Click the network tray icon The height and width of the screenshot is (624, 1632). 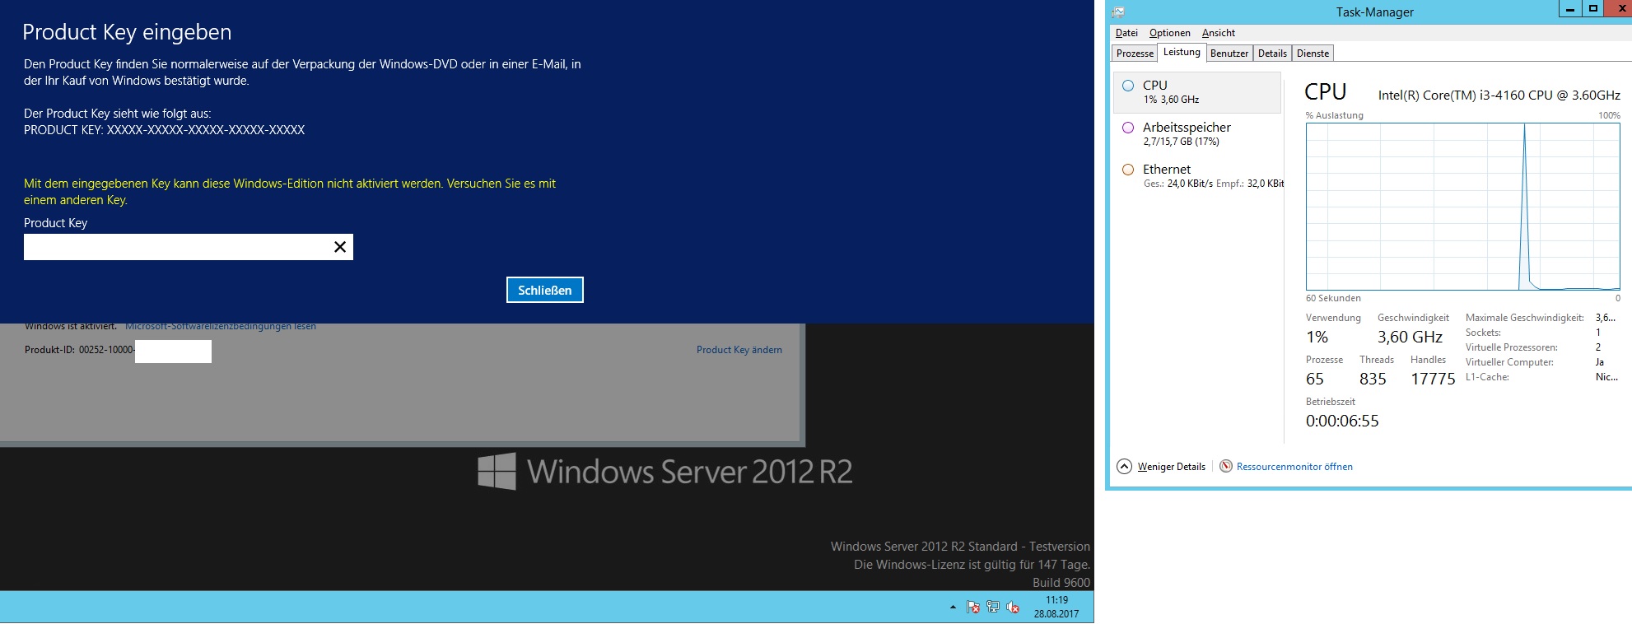[993, 608]
